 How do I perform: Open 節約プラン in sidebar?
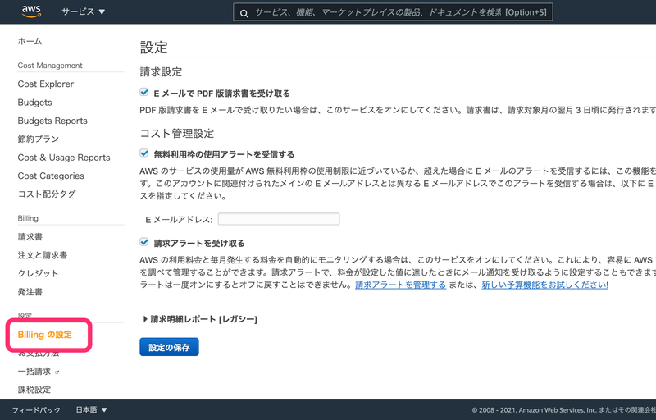pyautogui.click(x=38, y=139)
